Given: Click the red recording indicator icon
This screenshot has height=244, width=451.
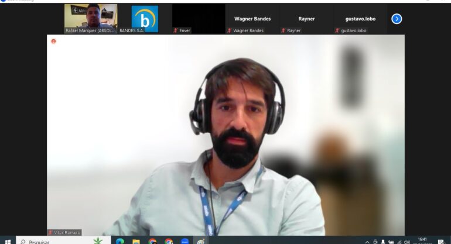Looking at the screenshot, I should [x=53, y=41].
